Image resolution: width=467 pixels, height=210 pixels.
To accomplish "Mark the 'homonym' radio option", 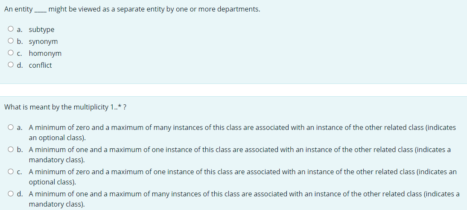I will [11, 53].
